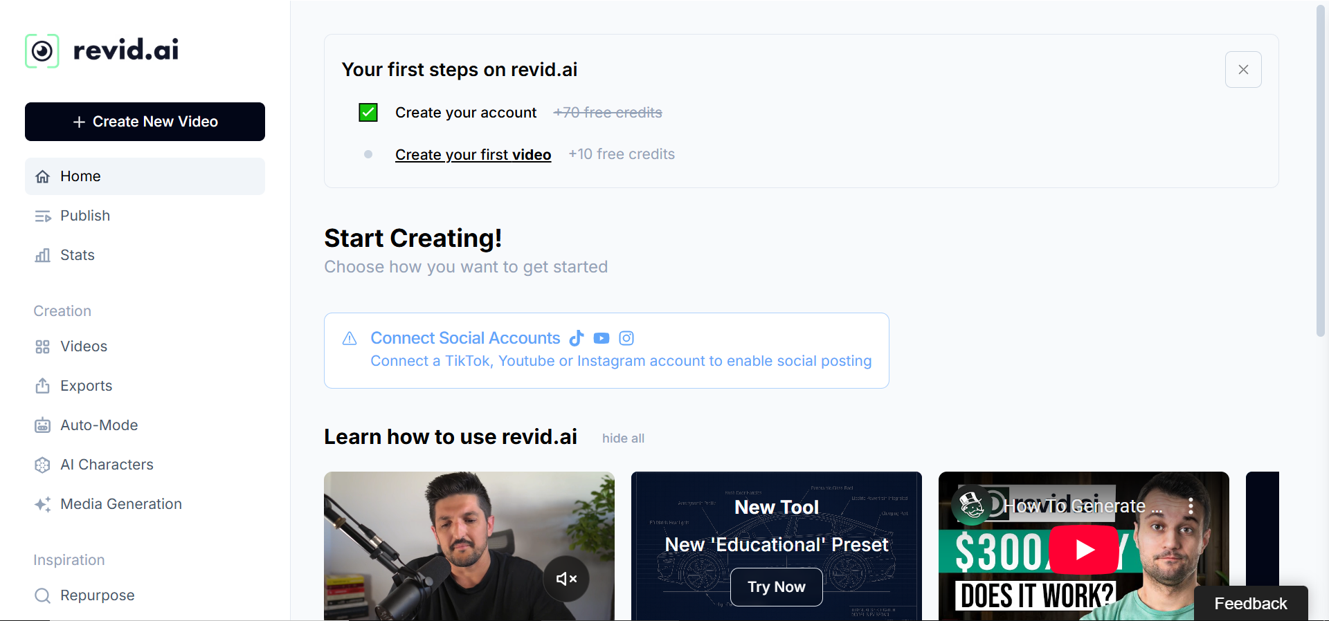This screenshot has height=621, width=1329.
Task: Click the page vertical scrollbar
Action: [x=1321, y=171]
